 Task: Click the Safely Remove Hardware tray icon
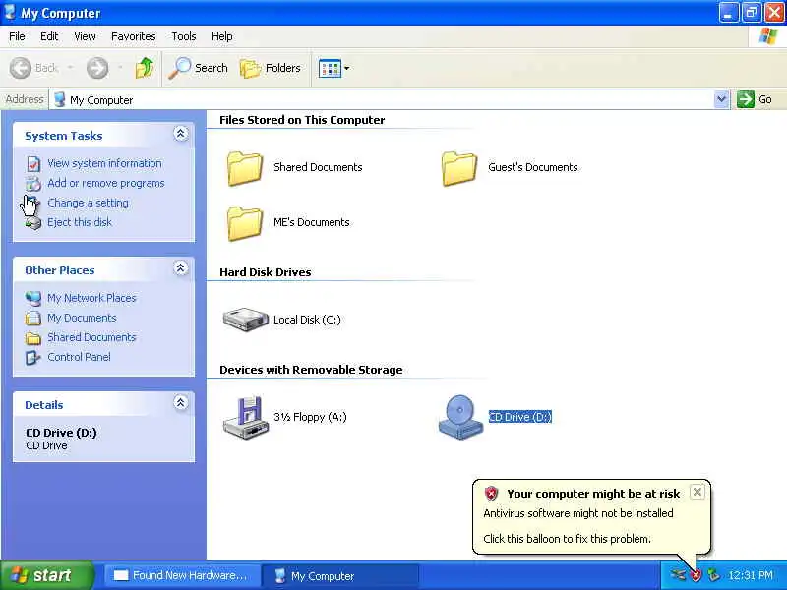(713, 575)
